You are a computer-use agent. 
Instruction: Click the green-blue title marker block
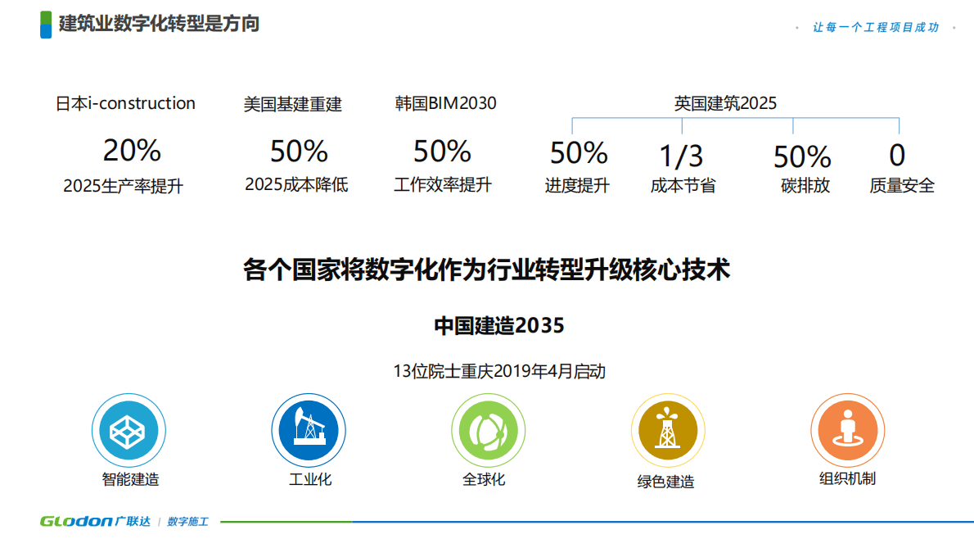46,24
